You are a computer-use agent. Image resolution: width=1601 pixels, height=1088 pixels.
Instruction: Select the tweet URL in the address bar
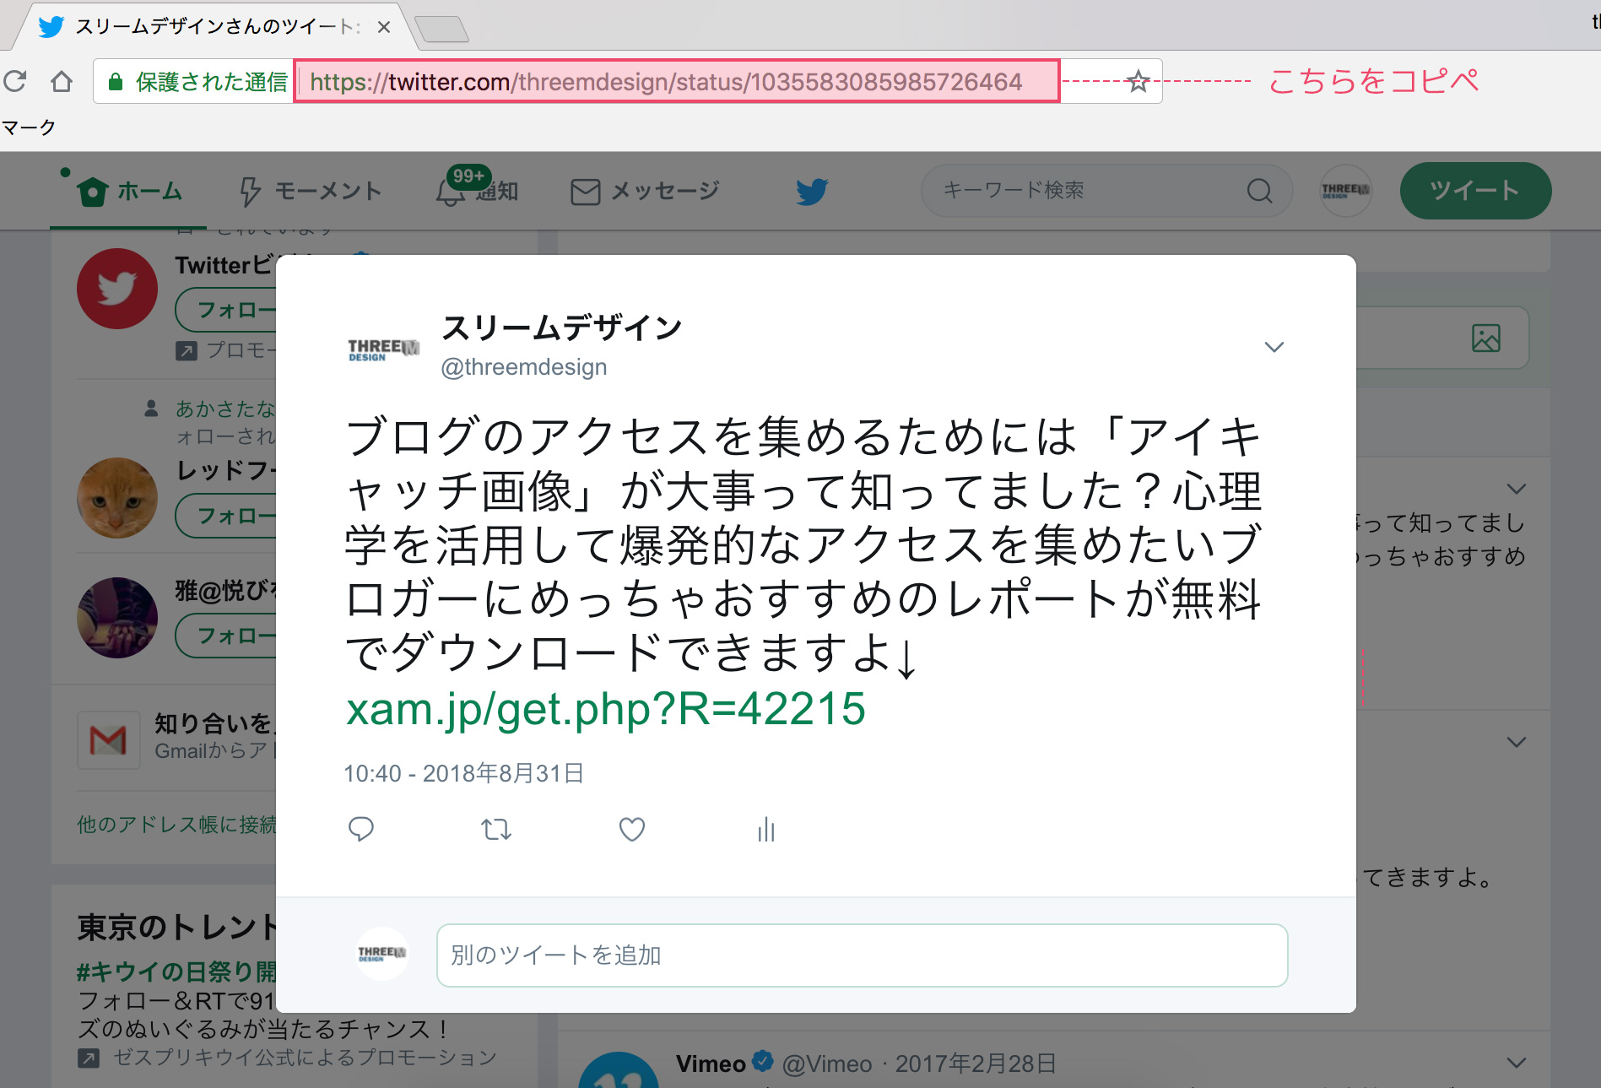666,82
